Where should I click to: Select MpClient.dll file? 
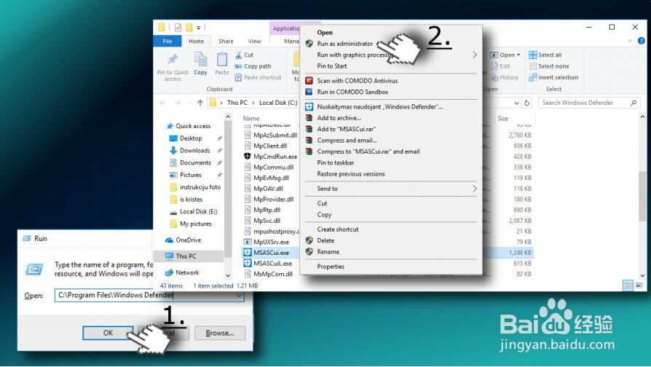tap(266, 146)
